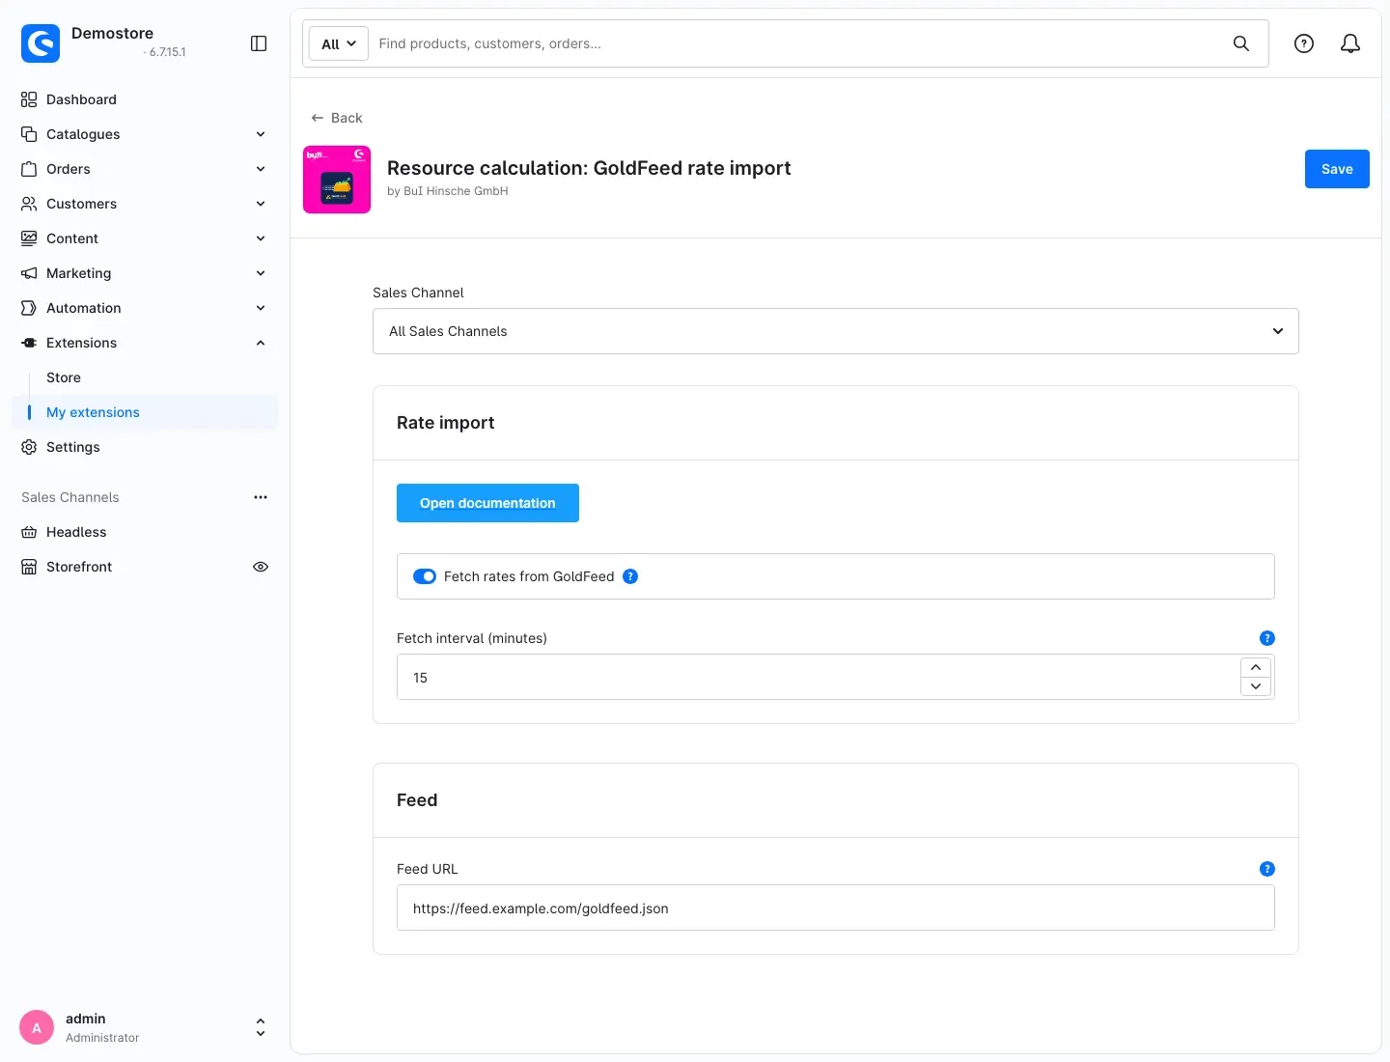
Task: Increase the fetch interval value
Action: [1256, 667]
